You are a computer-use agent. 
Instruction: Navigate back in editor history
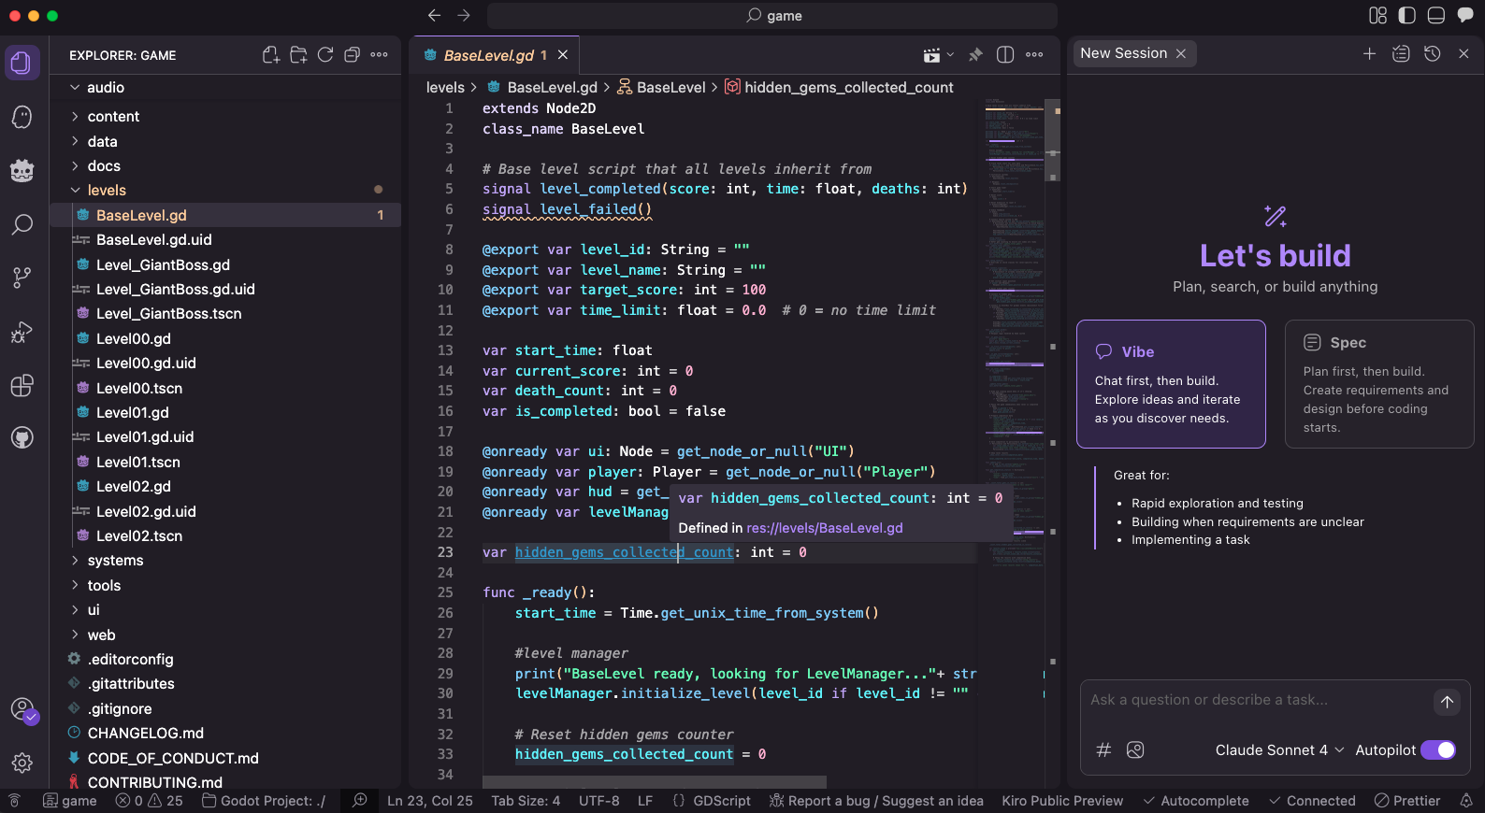click(434, 16)
